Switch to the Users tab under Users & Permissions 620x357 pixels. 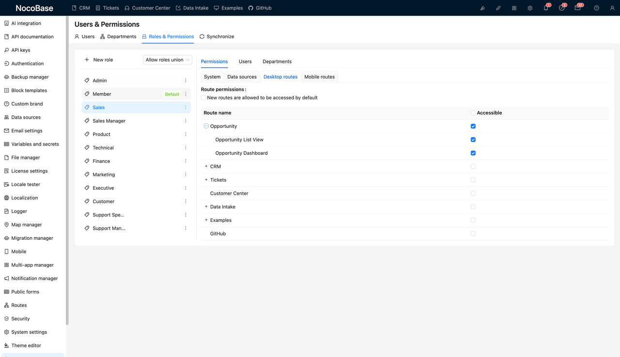(84, 36)
